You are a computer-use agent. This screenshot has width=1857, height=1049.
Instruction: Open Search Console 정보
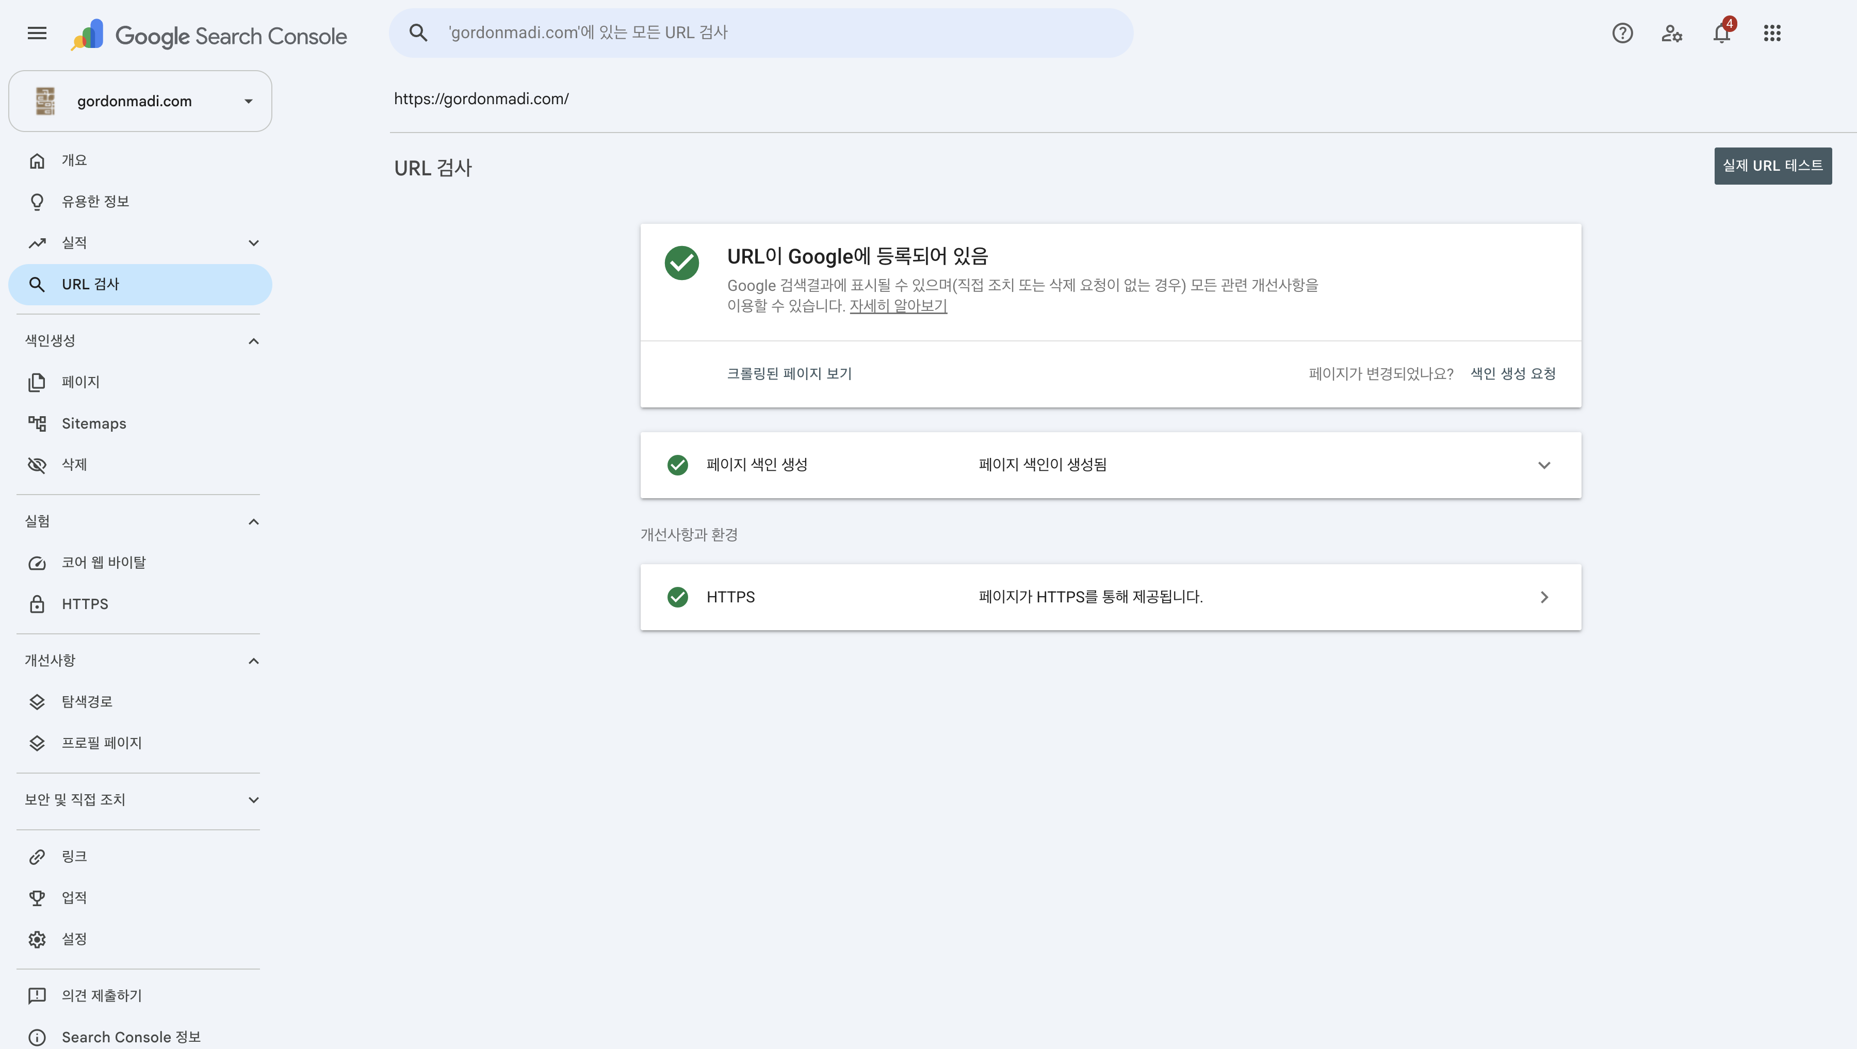(x=140, y=1038)
